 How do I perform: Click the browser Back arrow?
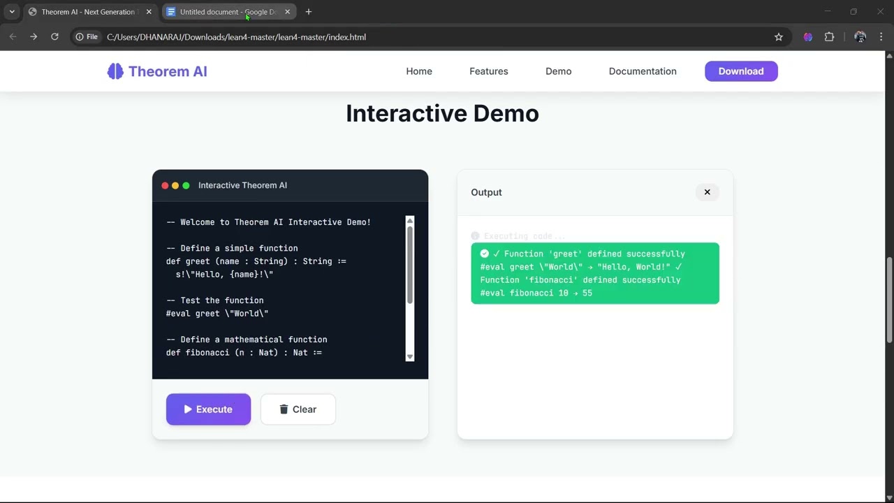[x=13, y=37]
